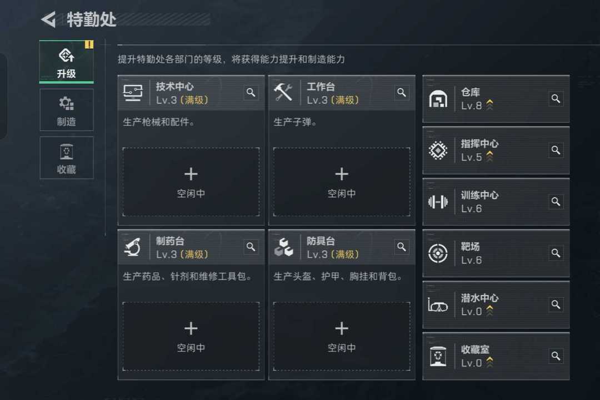Click the upgrade arrow next to 仓库 Lv.8
This screenshot has height=400, width=600.
(489, 105)
